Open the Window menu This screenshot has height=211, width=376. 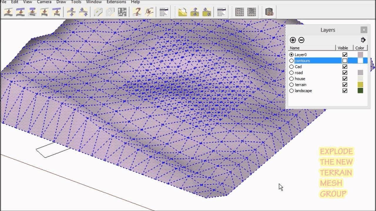pos(94,2)
